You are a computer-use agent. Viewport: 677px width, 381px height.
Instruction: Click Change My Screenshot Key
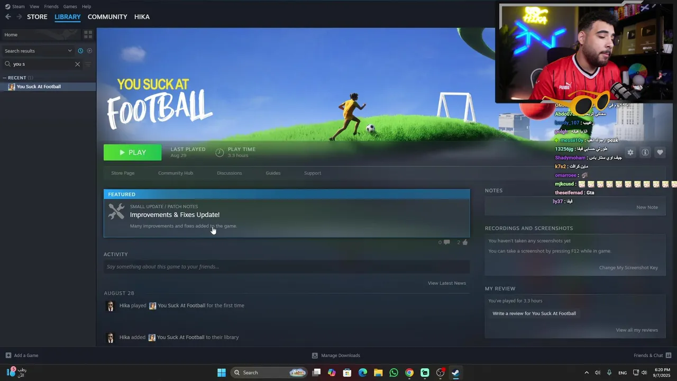(x=628, y=268)
